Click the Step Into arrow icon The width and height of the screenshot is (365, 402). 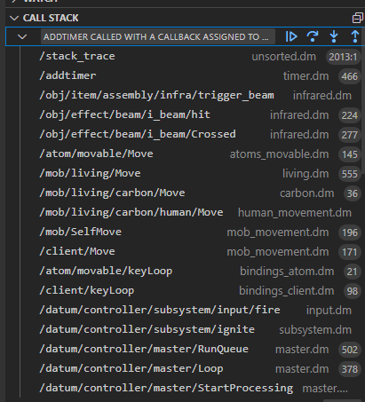click(334, 36)
